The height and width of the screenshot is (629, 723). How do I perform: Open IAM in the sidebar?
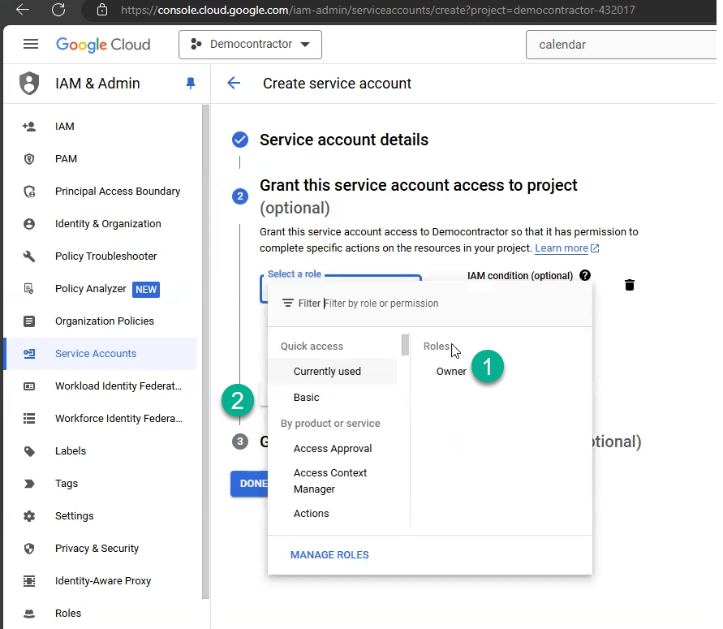(x=65, y=127)
